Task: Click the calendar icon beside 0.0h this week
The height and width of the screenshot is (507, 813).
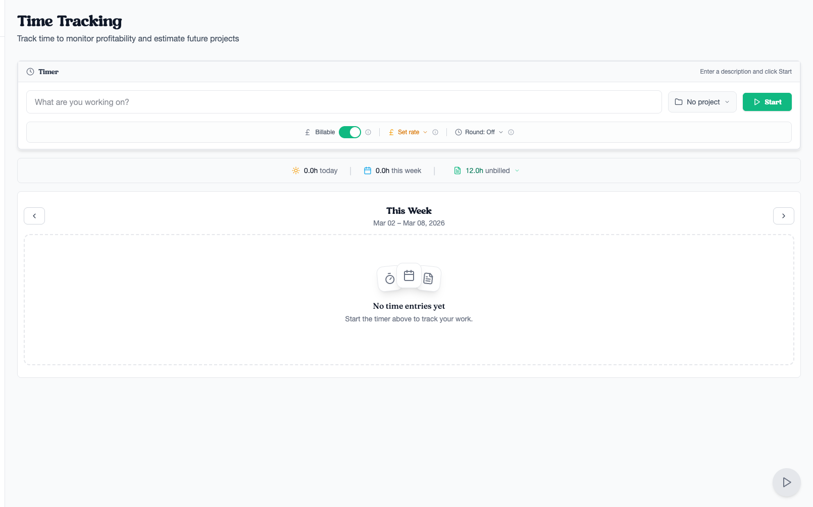Action: [368, 171]
